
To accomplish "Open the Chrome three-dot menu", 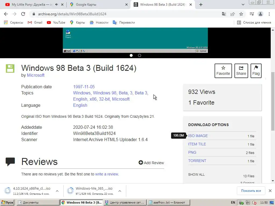I will click(x=269, y=14).
